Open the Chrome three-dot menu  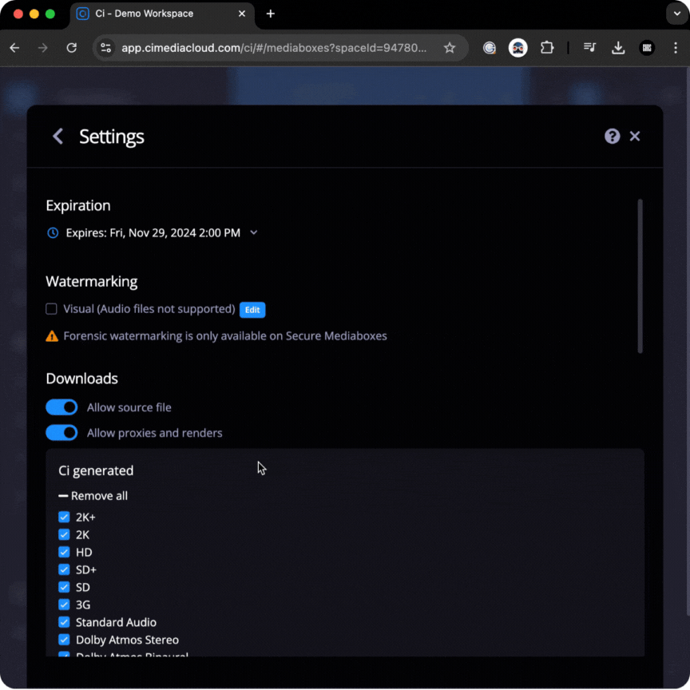[676, 48]
